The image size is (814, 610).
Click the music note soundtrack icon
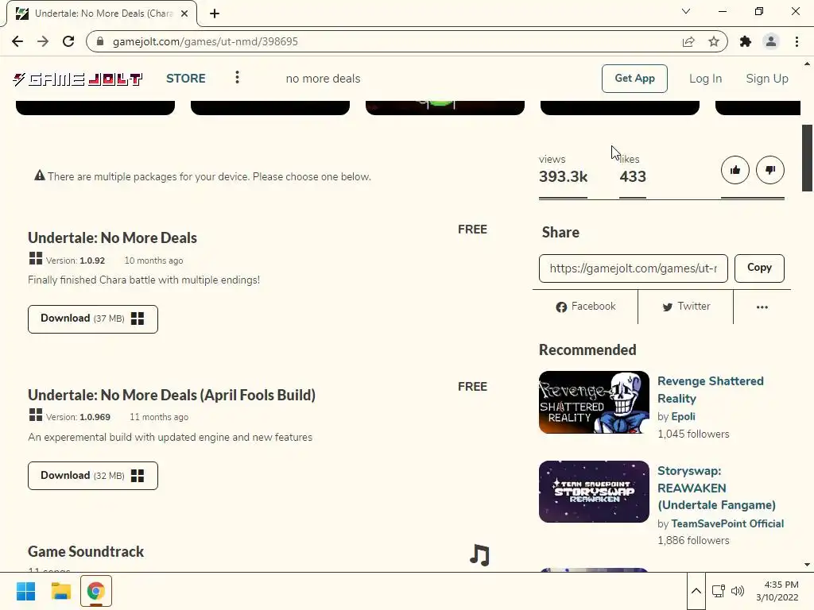coord(479,555)
